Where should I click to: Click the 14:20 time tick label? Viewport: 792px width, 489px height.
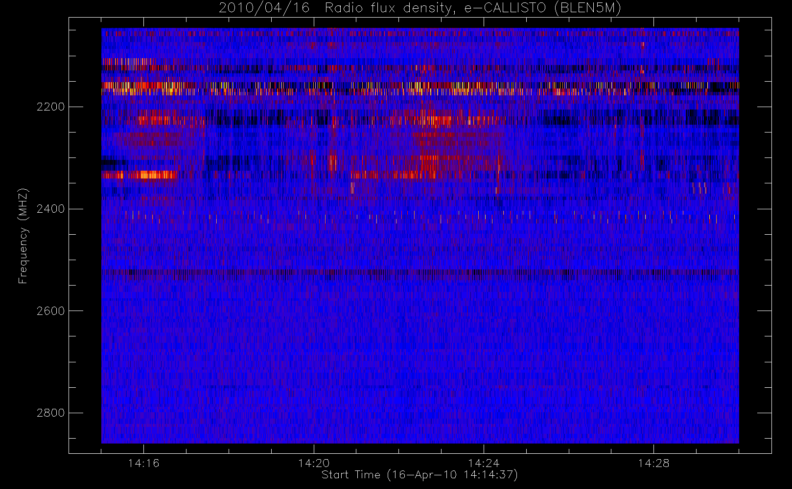point(314,463)
